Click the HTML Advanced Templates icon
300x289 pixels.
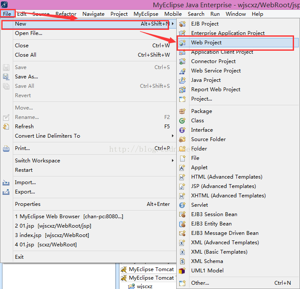click(182, 177)
